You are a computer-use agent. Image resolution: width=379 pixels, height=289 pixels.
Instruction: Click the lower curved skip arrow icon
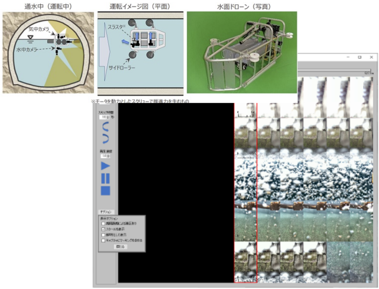[106, 138]
